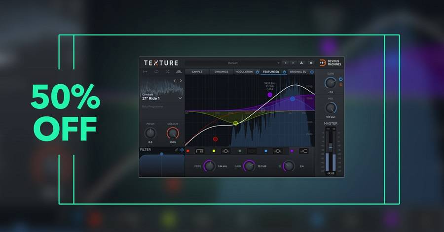The width and height of the screenshot is (444, 232).
Task: Expand the 21" Ride 1 sample dropdown
Action: click(x=180, y=98)
